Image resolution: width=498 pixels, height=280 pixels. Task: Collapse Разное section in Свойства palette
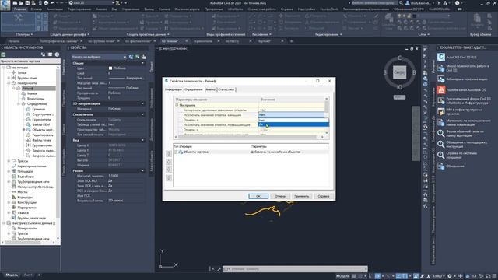click(142, 171)
